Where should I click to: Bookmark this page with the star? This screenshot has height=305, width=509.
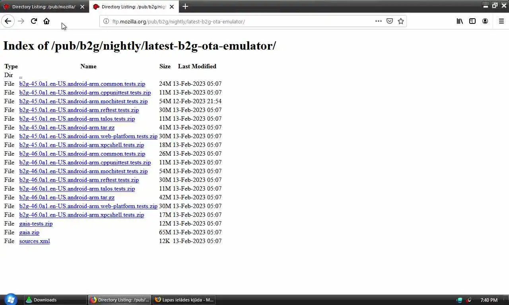click(401, 21)
